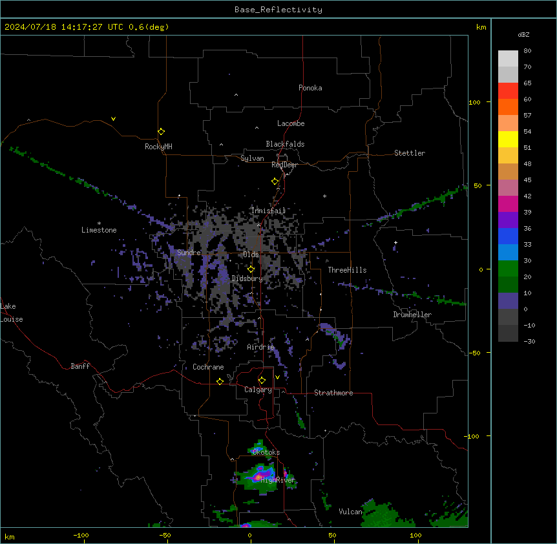This screenshot has width=557, height=544.
Task: Click the Strathmore label
Action: coord(333,393)
